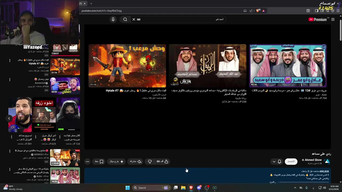Open the weather widget 69°F Mostly cloudy

point(13,188)
